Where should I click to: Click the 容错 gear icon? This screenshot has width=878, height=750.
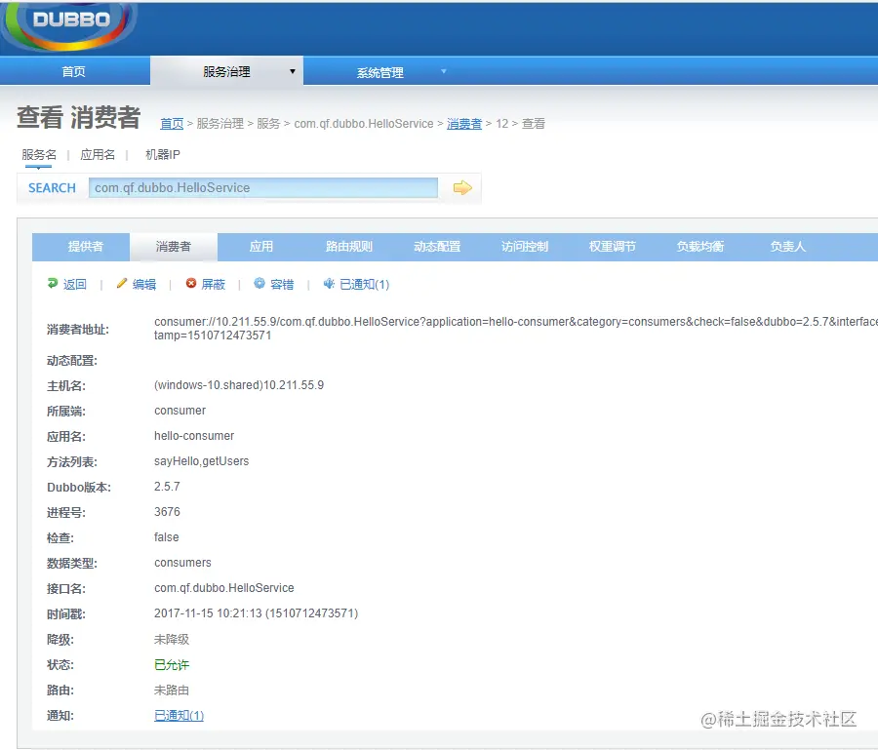click(259, 283)
